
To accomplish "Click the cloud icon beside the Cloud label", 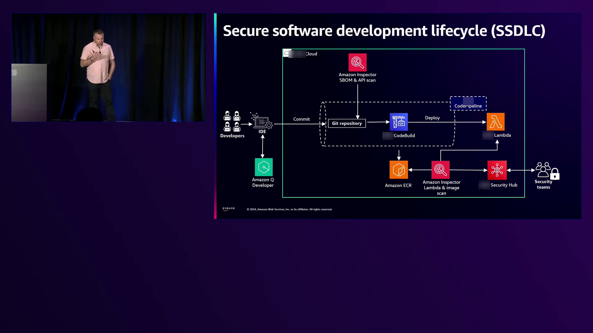I will [287, 53].
